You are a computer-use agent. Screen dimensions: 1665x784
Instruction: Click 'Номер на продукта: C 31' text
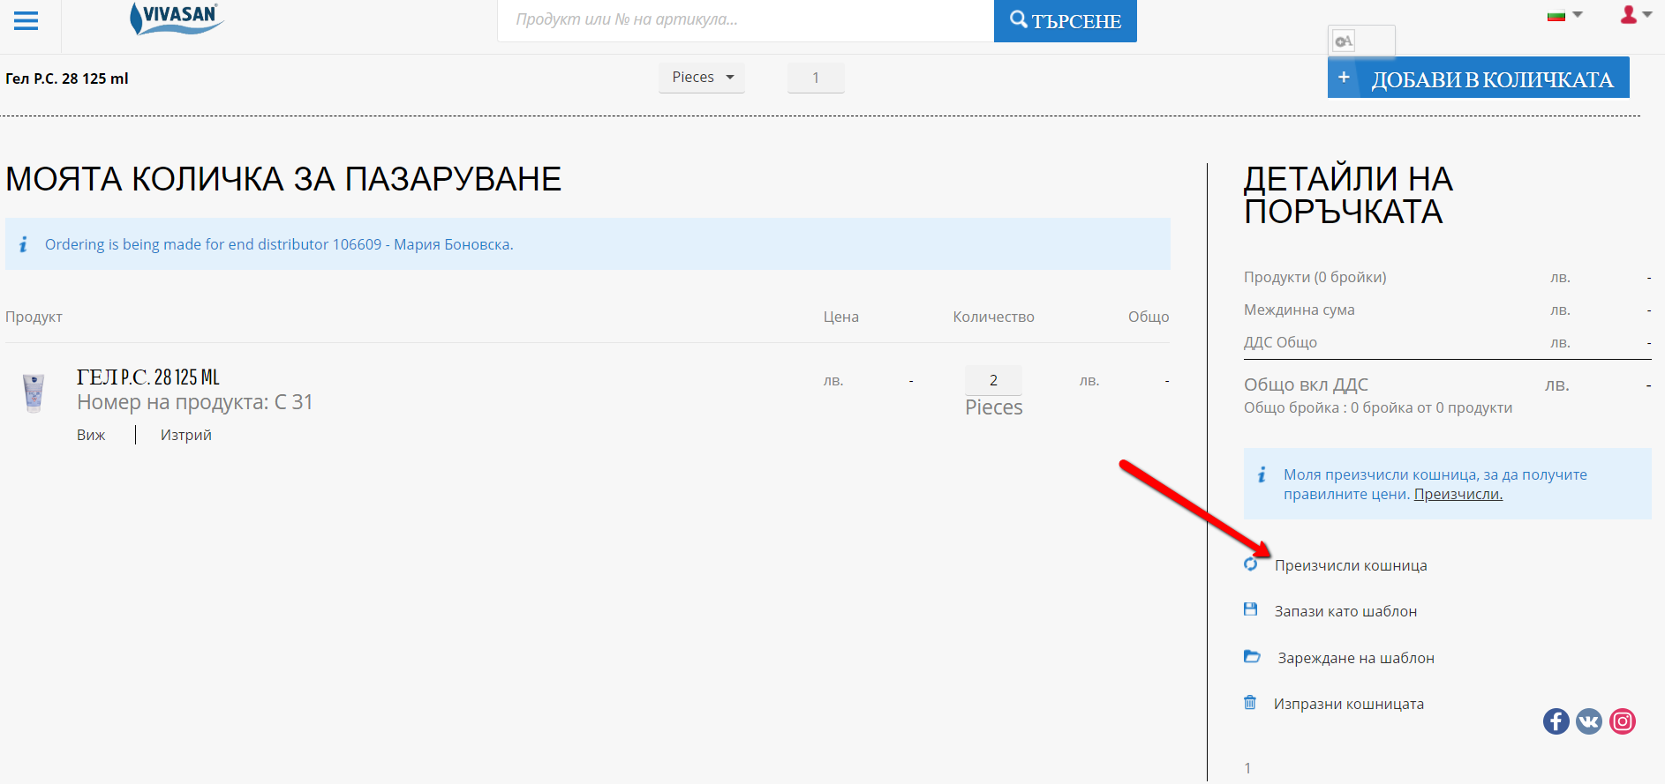[195, 402]
